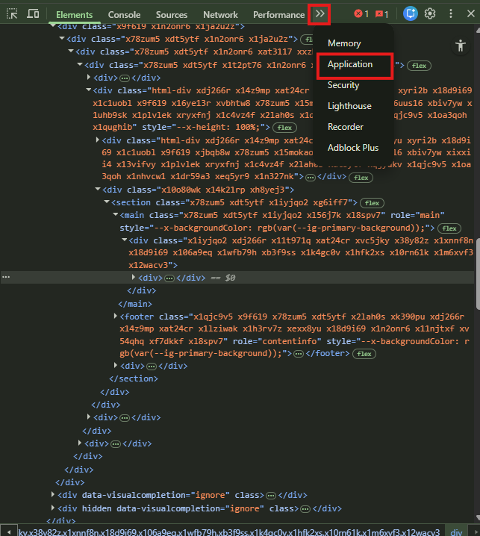Toggle the device toolbar icon
This screenshot has width=480, height=536.
33,14
